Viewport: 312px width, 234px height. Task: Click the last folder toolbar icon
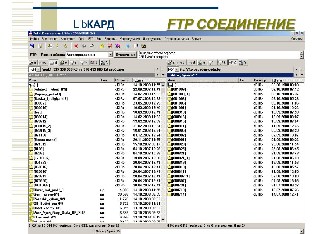pos(144,46)
